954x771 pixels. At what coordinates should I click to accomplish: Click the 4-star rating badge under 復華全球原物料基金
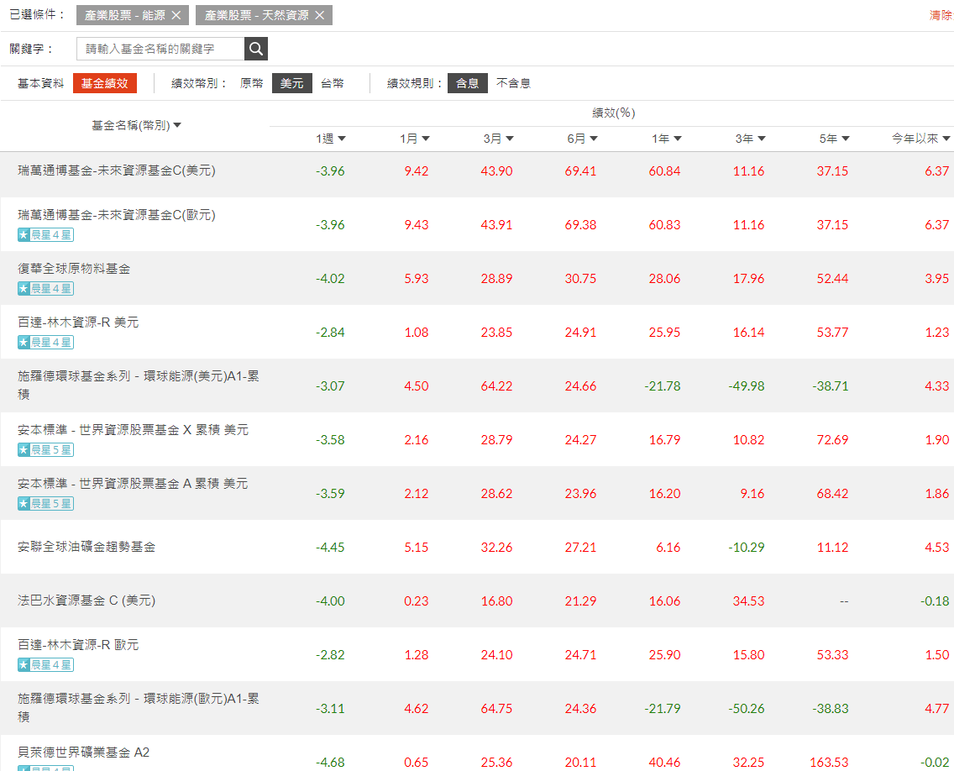pyautogui.click(x=45, y=288)
